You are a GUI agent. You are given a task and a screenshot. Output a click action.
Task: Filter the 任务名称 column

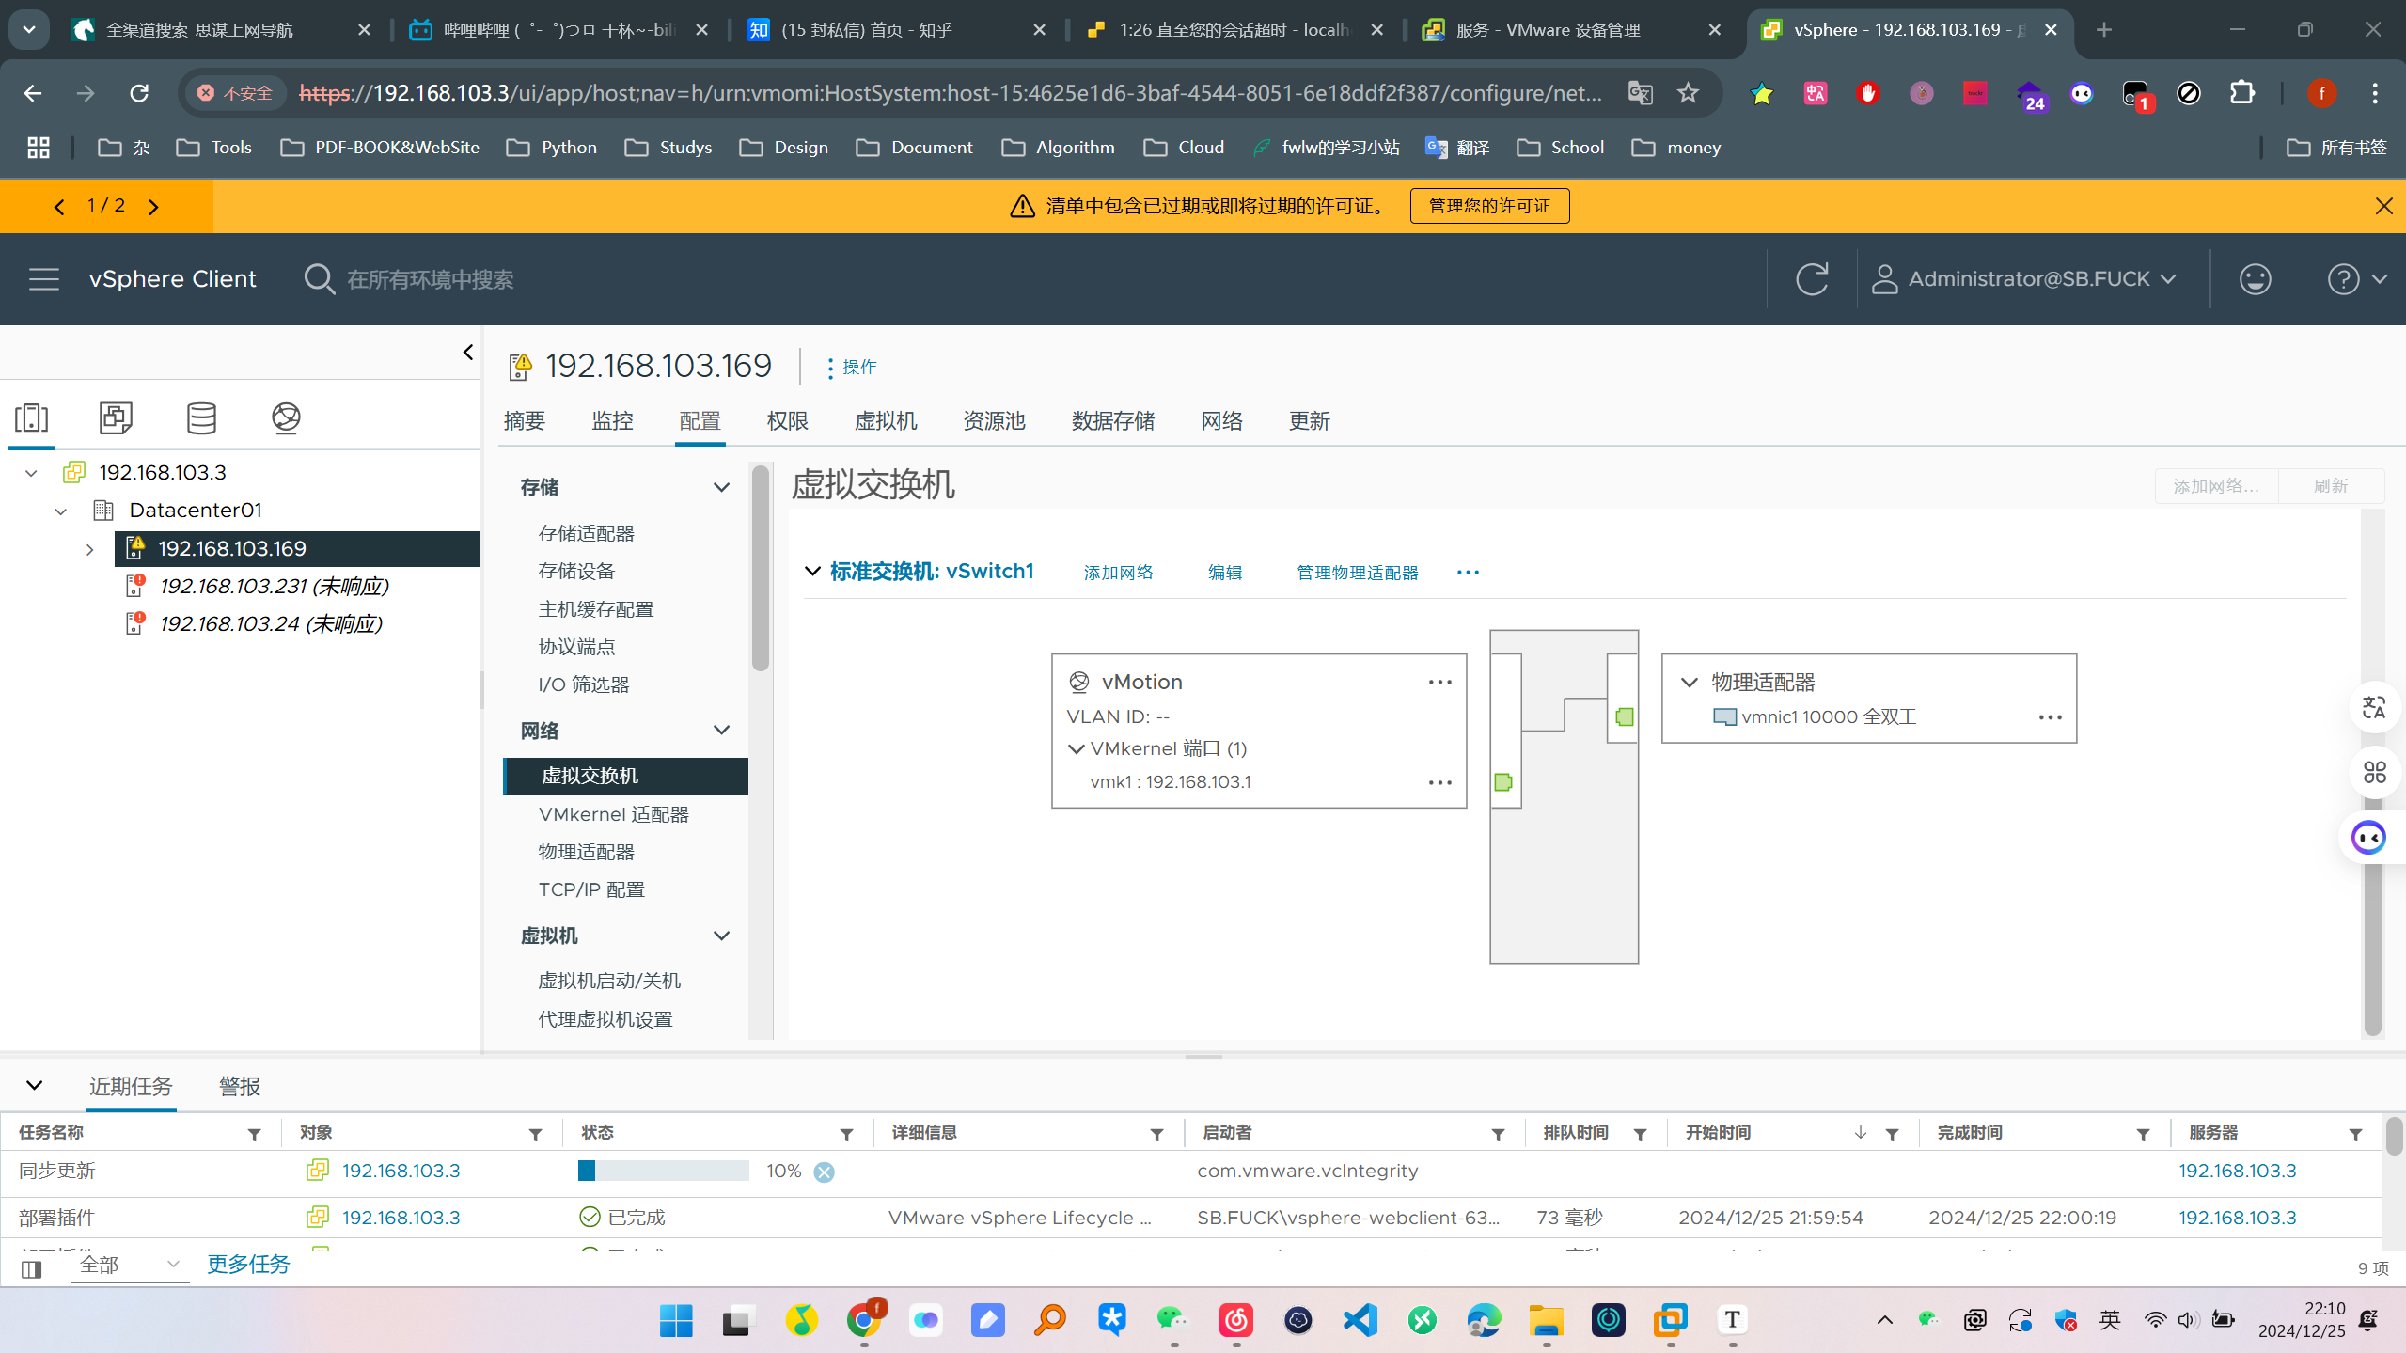254,1135
